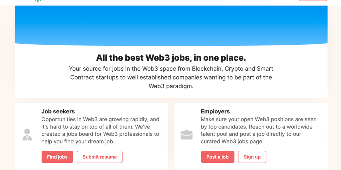The height and width of the screenshot is (170, 341).
Task: Click the colorful site logo in header
Action: [40, 1]
